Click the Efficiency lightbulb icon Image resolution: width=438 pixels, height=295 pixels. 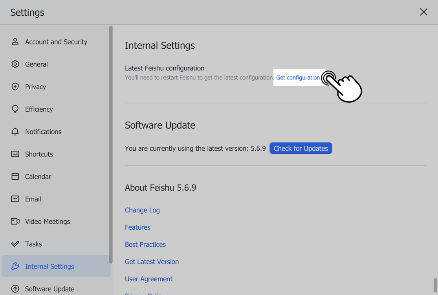(x=15, y=109)
